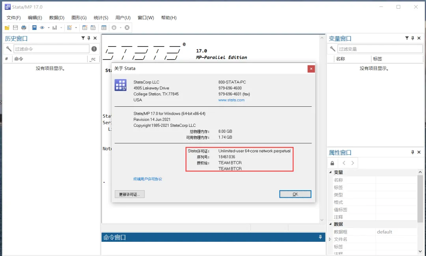The height and width of the screenshot is (256, 426).
Task: Click Results window scrollbar up arrow
Action: [x=322, y=38]
